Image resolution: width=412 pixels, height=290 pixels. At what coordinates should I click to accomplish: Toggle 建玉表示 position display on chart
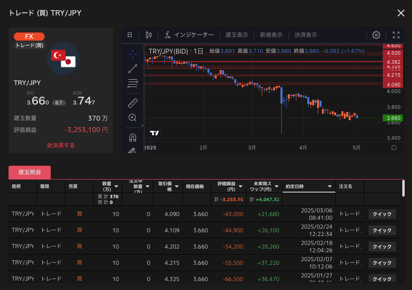237,35
